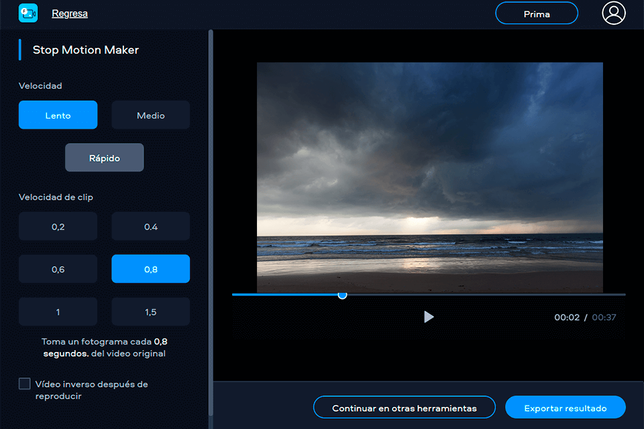Open the Regresa link
This screenshot has height=429, width=644.
point(70,13)
